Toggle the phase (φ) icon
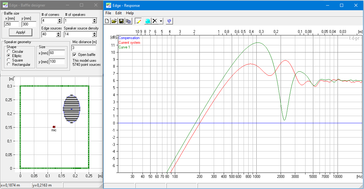This screenshot has width=364, height=189. coord(169,21)
